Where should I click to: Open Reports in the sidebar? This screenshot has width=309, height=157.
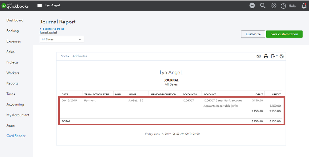click(x=12, y=83)
